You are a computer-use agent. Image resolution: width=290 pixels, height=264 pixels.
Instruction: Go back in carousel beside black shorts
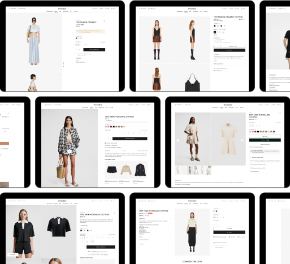point(103,174)
